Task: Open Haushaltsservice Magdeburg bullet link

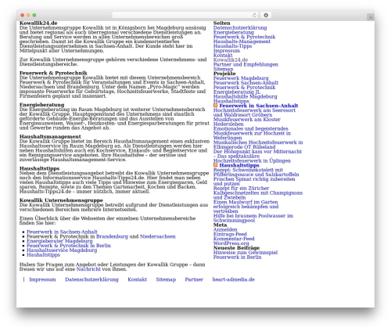Action: click(x=62, y=250)
